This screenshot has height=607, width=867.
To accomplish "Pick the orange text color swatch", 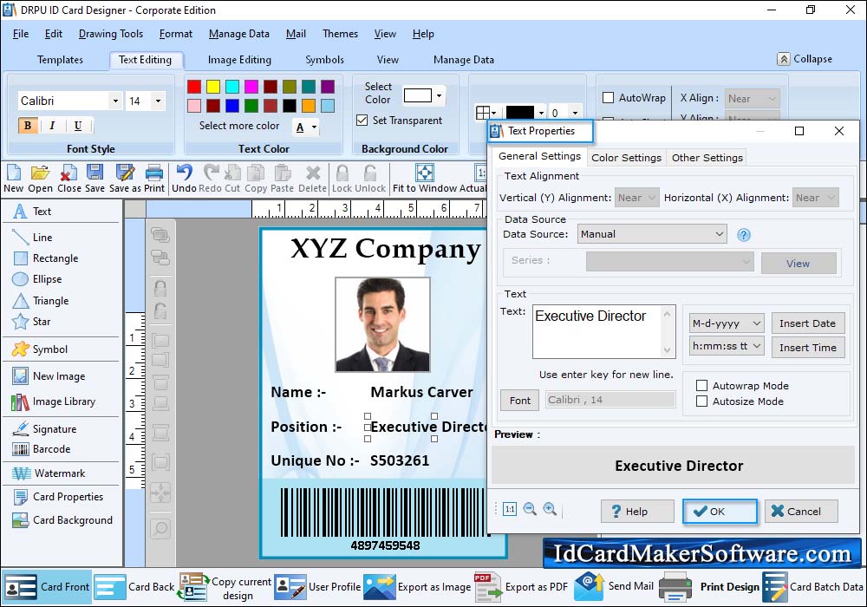I will pos(309,106).
